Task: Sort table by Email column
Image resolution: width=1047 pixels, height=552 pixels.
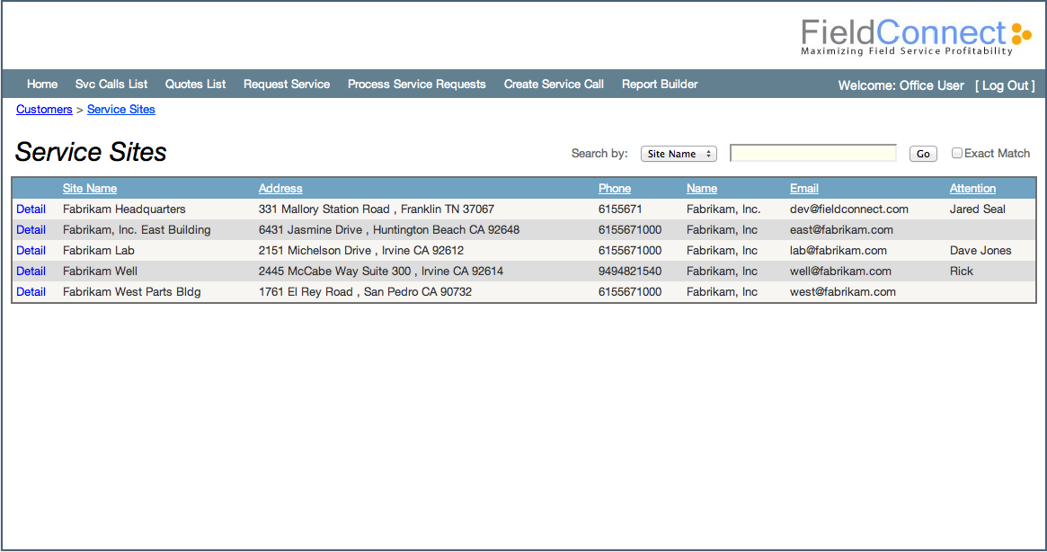Action: (x=804, y=189)
